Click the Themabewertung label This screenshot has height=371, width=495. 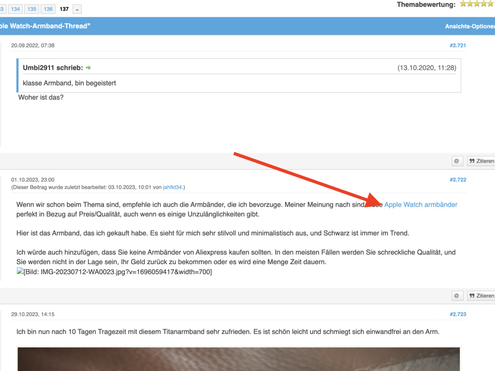426,4
